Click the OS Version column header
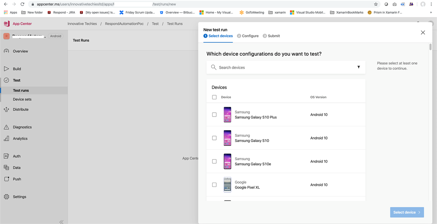The width and height of the screenshot is (437, 224). coord(318,97)
